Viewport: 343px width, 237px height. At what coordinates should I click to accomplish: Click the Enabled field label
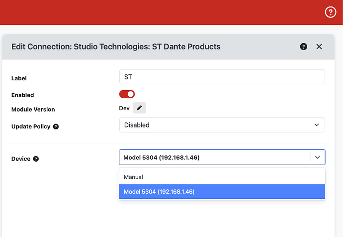(x=22, y=95)
